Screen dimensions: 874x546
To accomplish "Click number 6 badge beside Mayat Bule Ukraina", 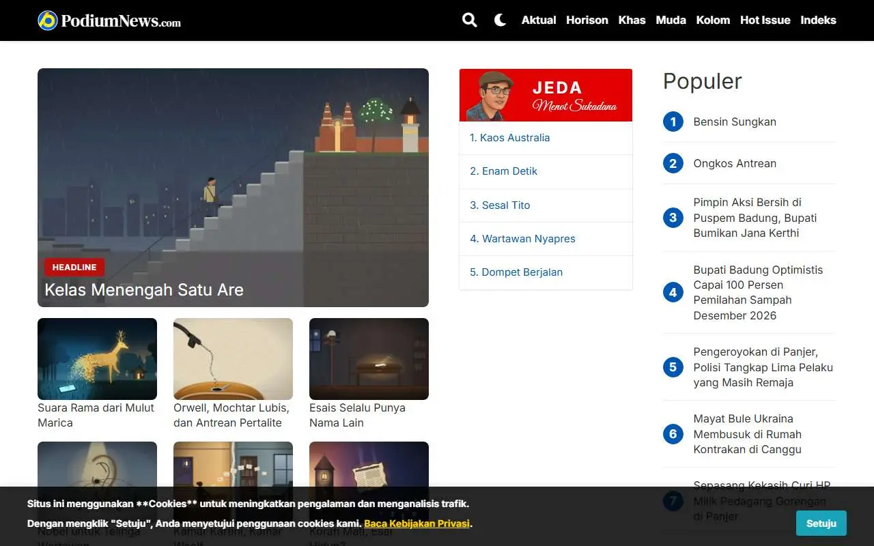I will [x=673, y=434].
